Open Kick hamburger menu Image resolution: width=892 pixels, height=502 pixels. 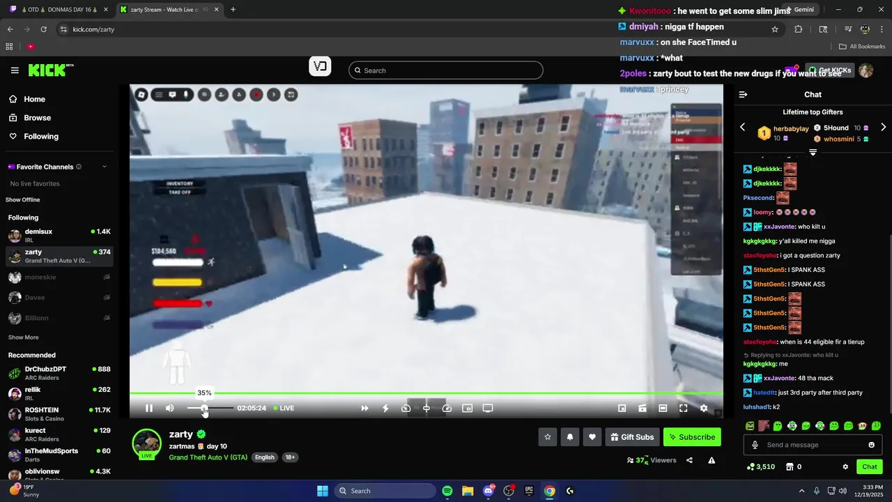(15, 70)
